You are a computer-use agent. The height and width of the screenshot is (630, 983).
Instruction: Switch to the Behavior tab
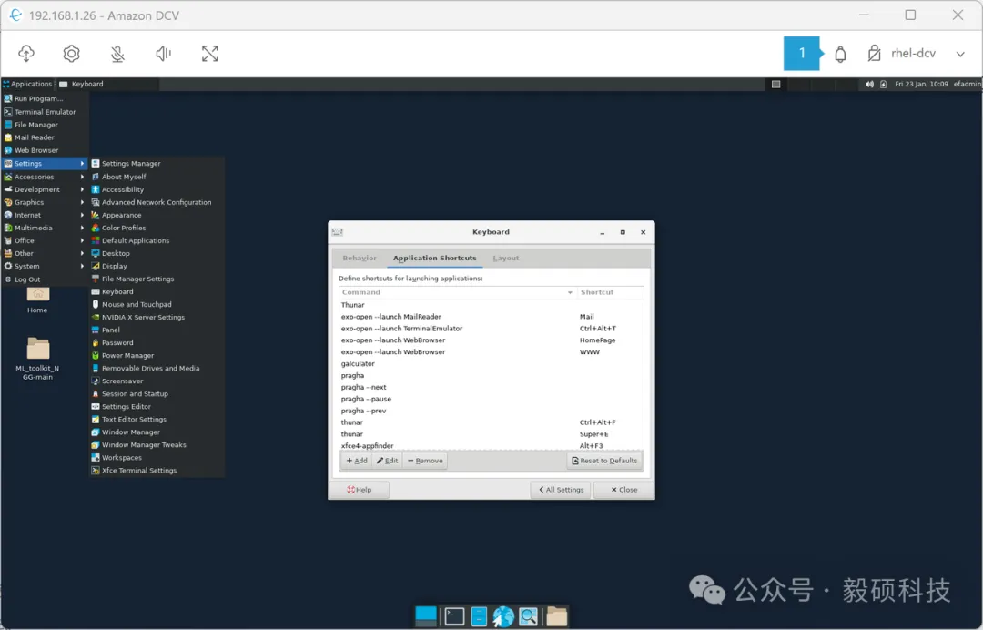[360, 259]
